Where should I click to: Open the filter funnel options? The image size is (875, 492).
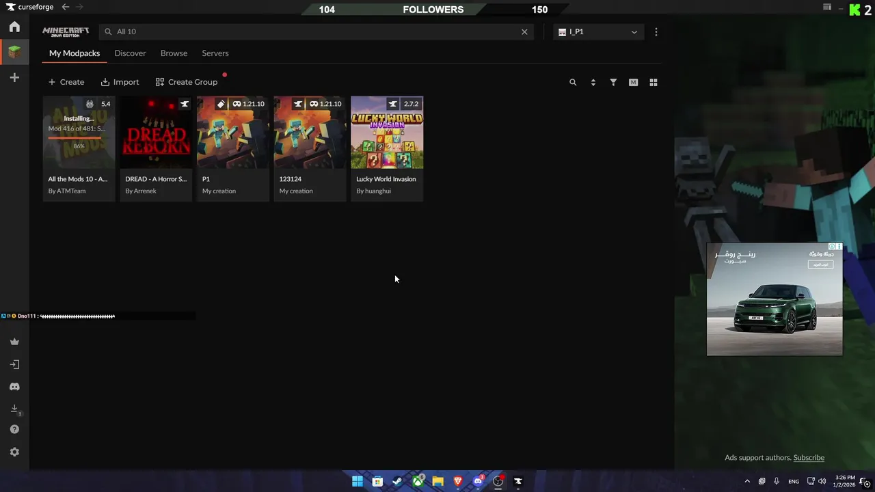point(613,82)
